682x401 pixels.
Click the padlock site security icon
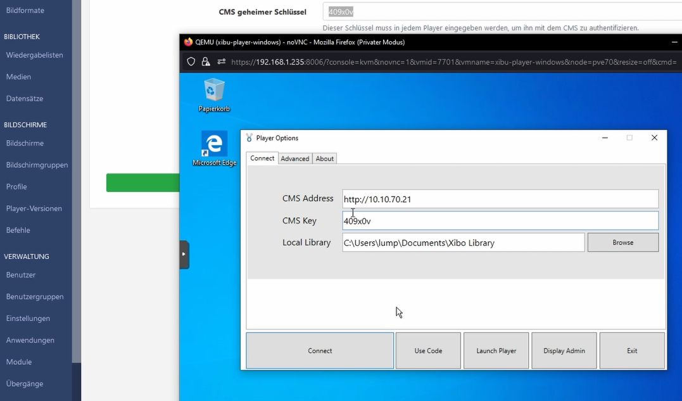[x=206, y=62]
